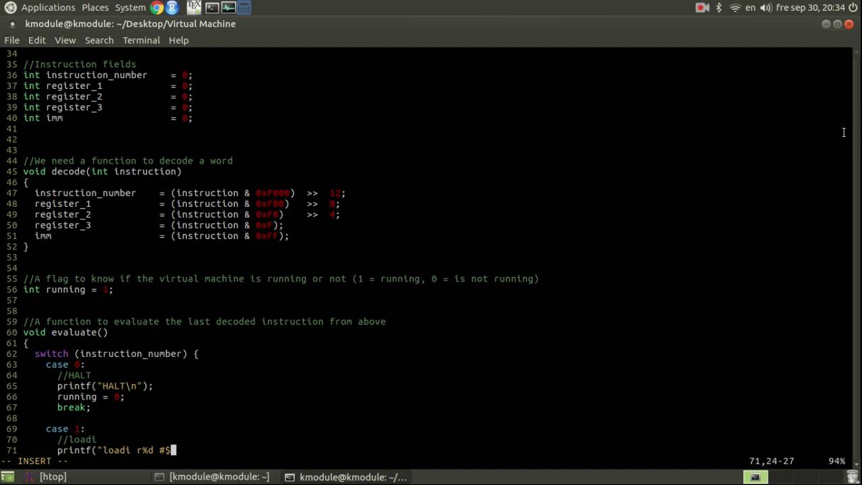Open the terminal View menu
862x485 pixels.
click(65, 40)
